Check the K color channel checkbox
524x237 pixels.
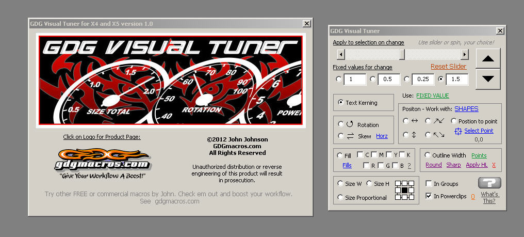point(402,155)
